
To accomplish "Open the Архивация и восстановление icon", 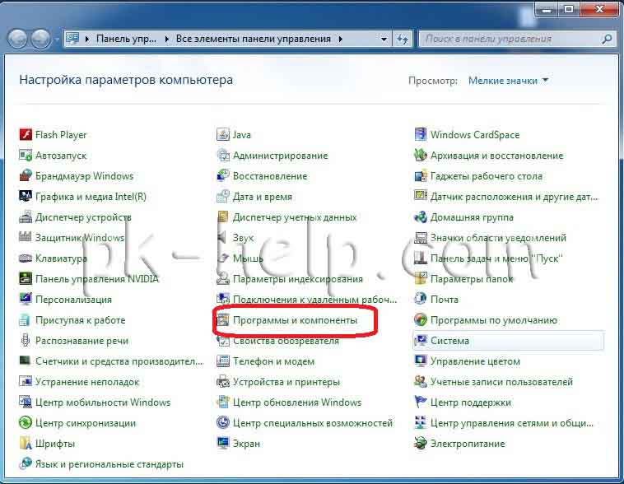I will click(x=420, y=156).
